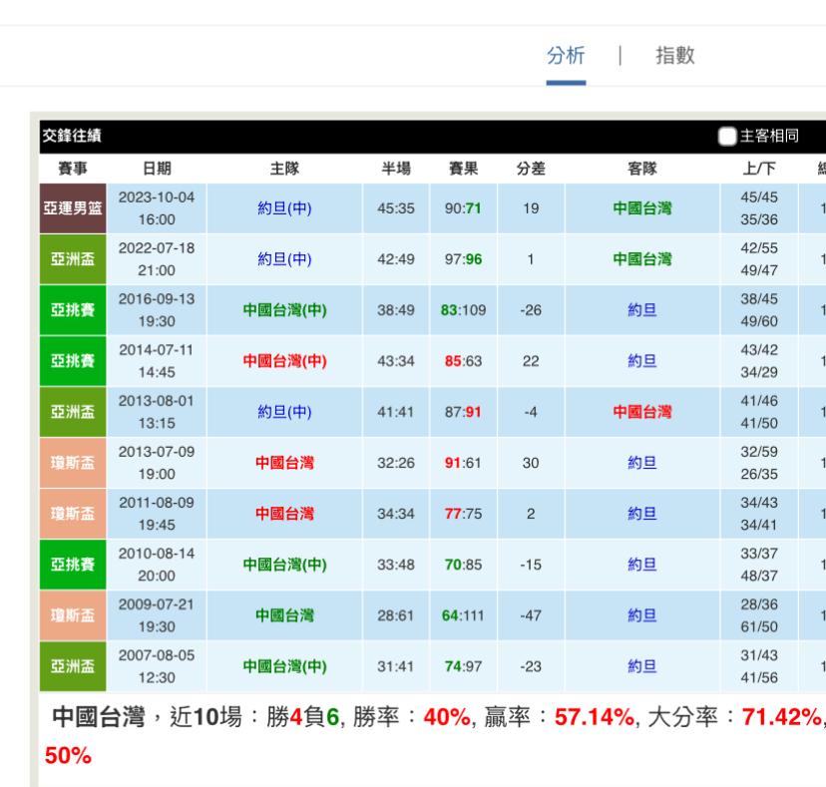826x787 pixels.
Task: Click the 57.14% 贏率 value
Action: 595,717
